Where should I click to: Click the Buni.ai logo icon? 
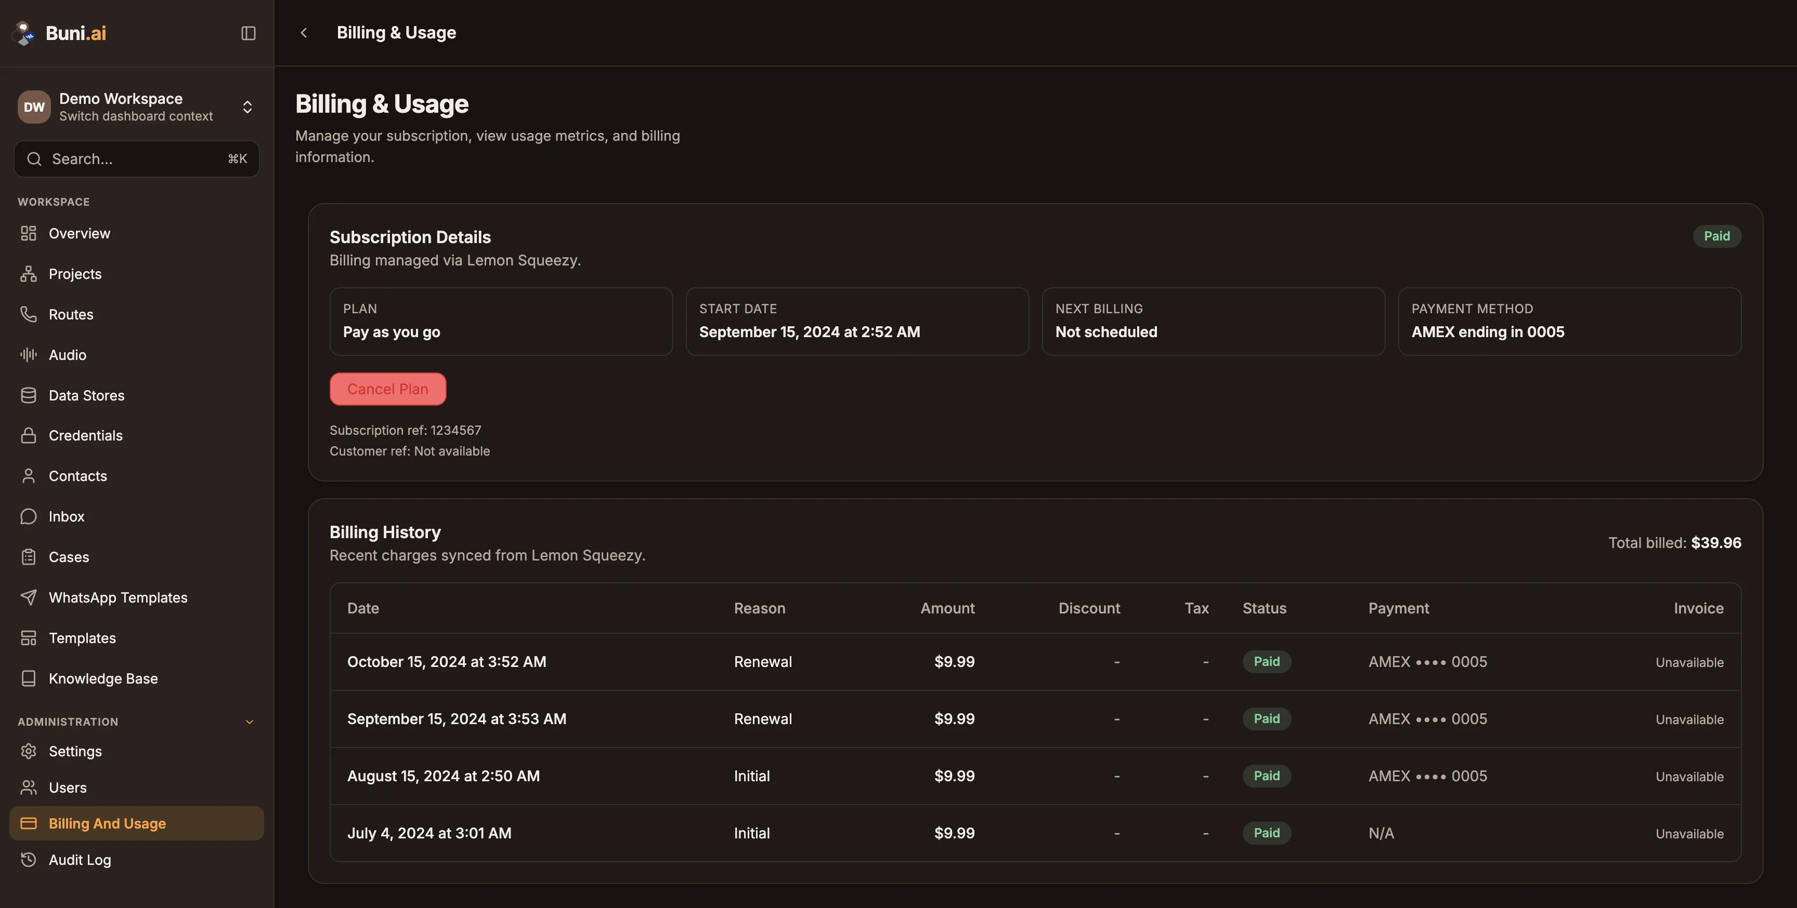(24, 33)
